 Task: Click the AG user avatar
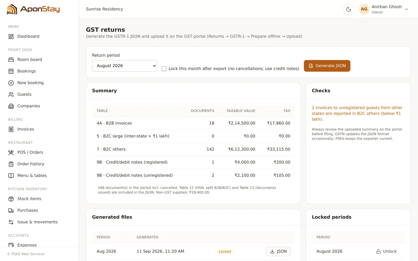364,9
